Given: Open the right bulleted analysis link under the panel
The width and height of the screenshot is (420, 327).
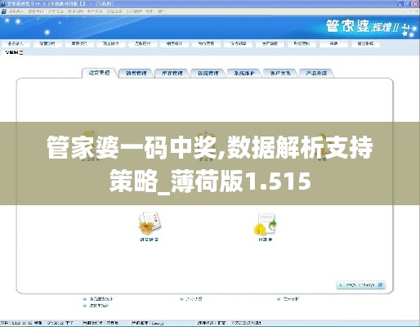Looking at the screenshot, I should point(288,299).
